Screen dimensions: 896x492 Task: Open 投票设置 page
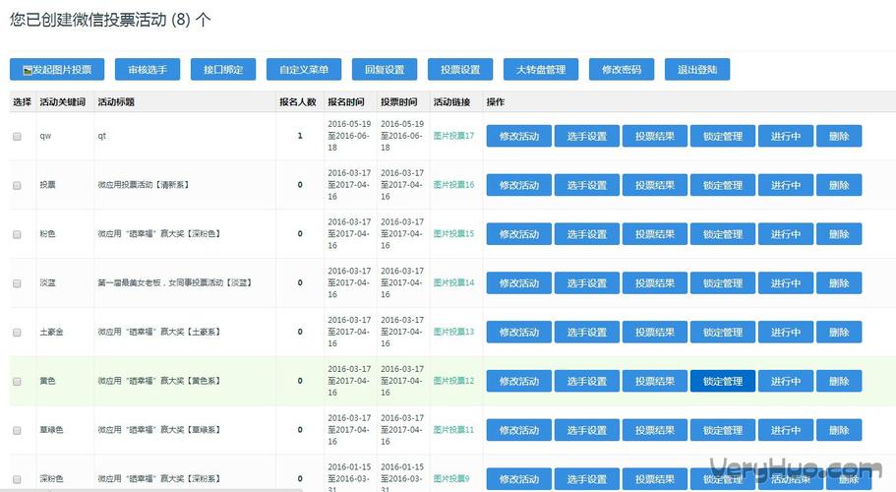pyautogui.click(x=460, y=70)
